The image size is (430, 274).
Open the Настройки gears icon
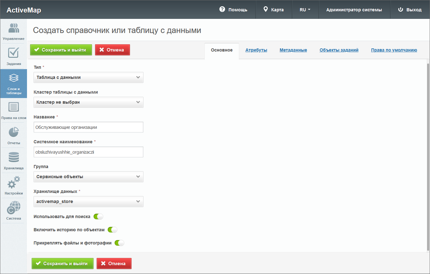[x=13, y=185]
